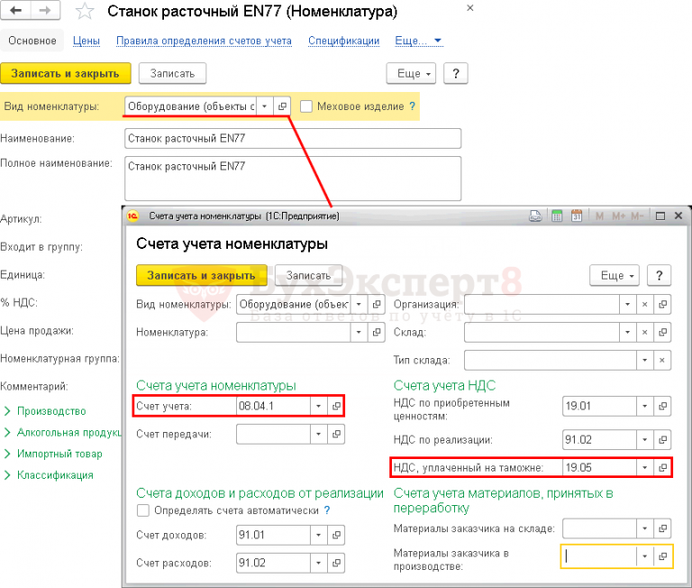Clear the Тип склада field

point(662,360)
